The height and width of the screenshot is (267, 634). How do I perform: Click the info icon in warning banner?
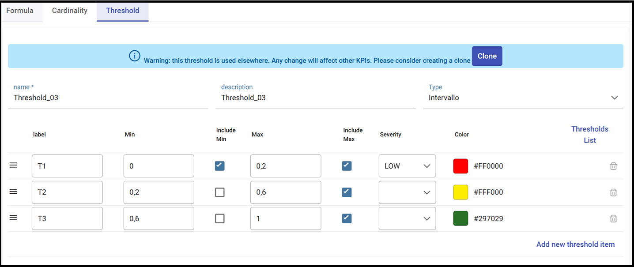tap(135, 56)
